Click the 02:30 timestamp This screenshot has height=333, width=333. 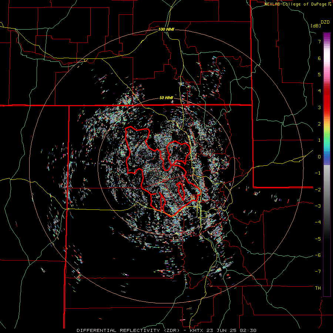[249, 330]
